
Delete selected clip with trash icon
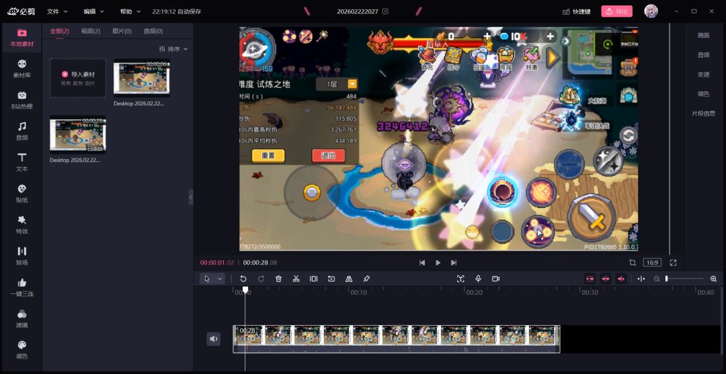[278, 279]
